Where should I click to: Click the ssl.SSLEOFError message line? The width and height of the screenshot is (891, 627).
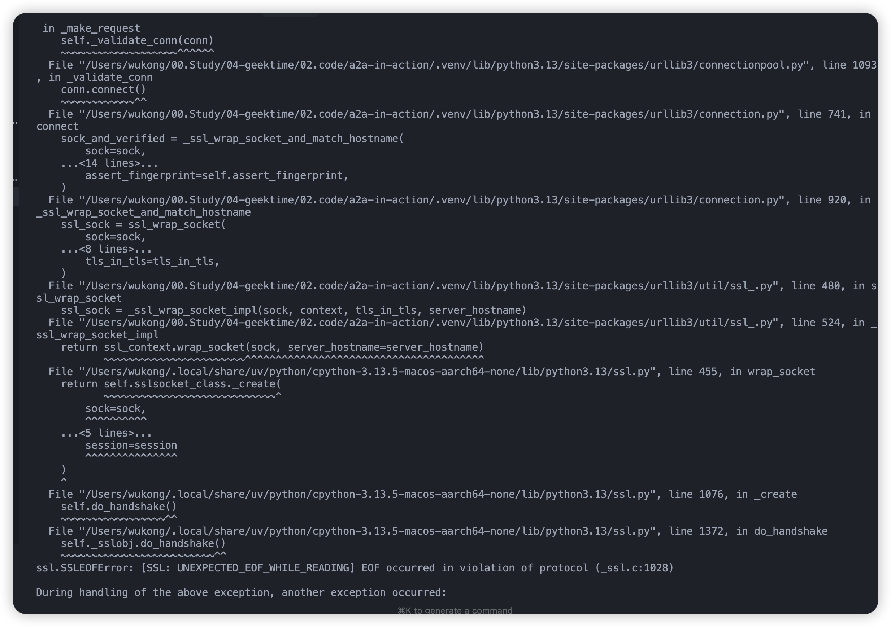[355, 568]
